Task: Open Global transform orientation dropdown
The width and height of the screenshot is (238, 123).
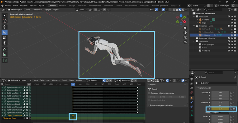Action: coord(81,10)
